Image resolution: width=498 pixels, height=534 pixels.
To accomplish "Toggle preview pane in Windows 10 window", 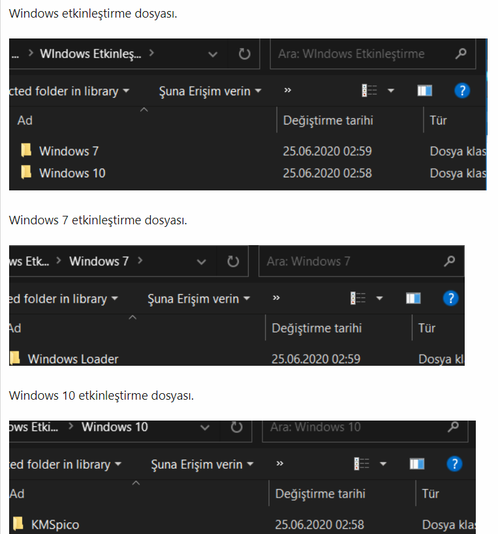I will click(x=417, y=464).
